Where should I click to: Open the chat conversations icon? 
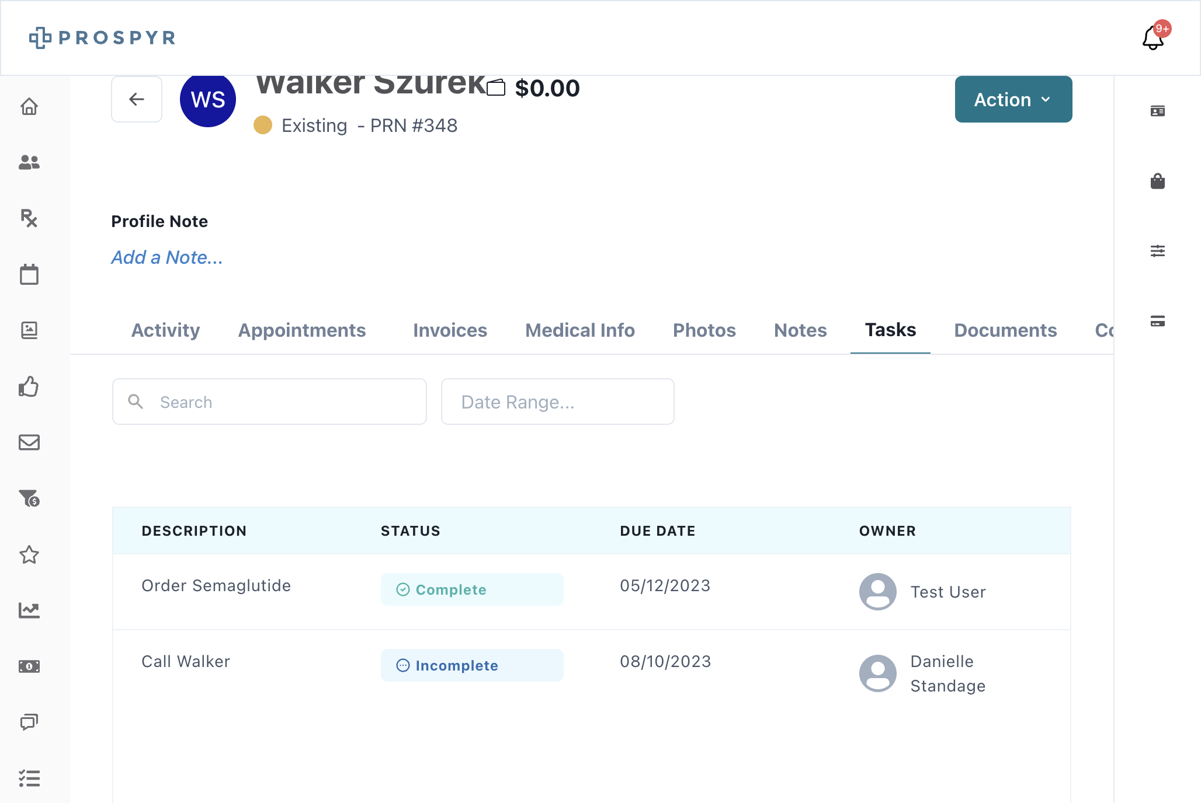(29, 722)
